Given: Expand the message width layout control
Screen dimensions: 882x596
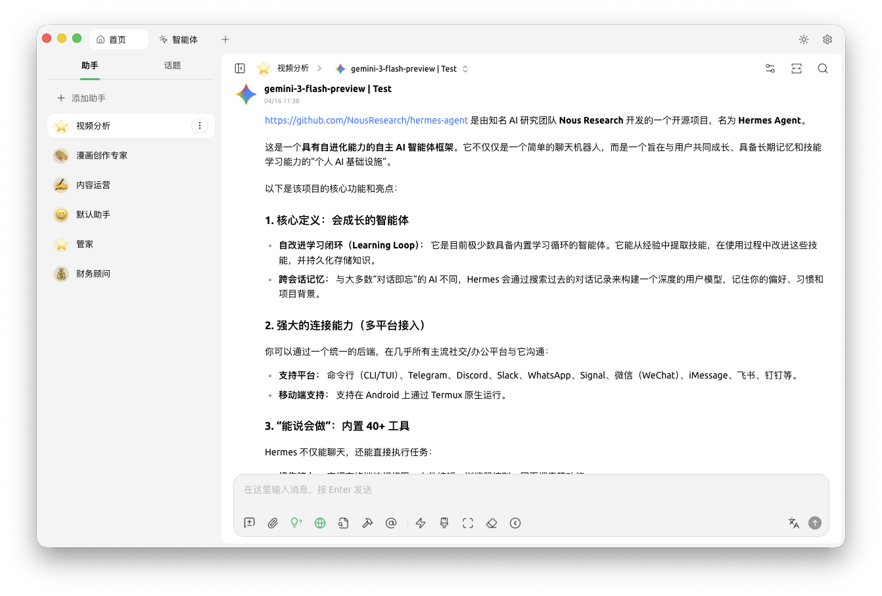Looking at the screenshot, I should pos(796,68).
